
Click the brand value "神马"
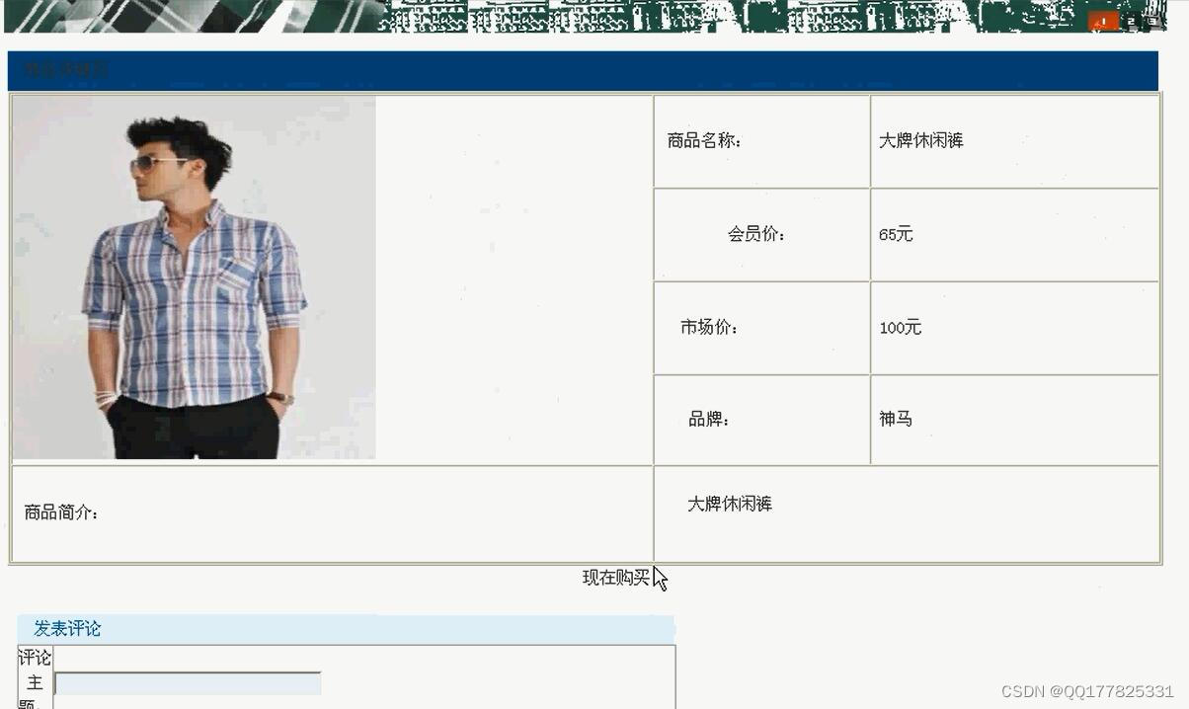(x=896, y=420)
